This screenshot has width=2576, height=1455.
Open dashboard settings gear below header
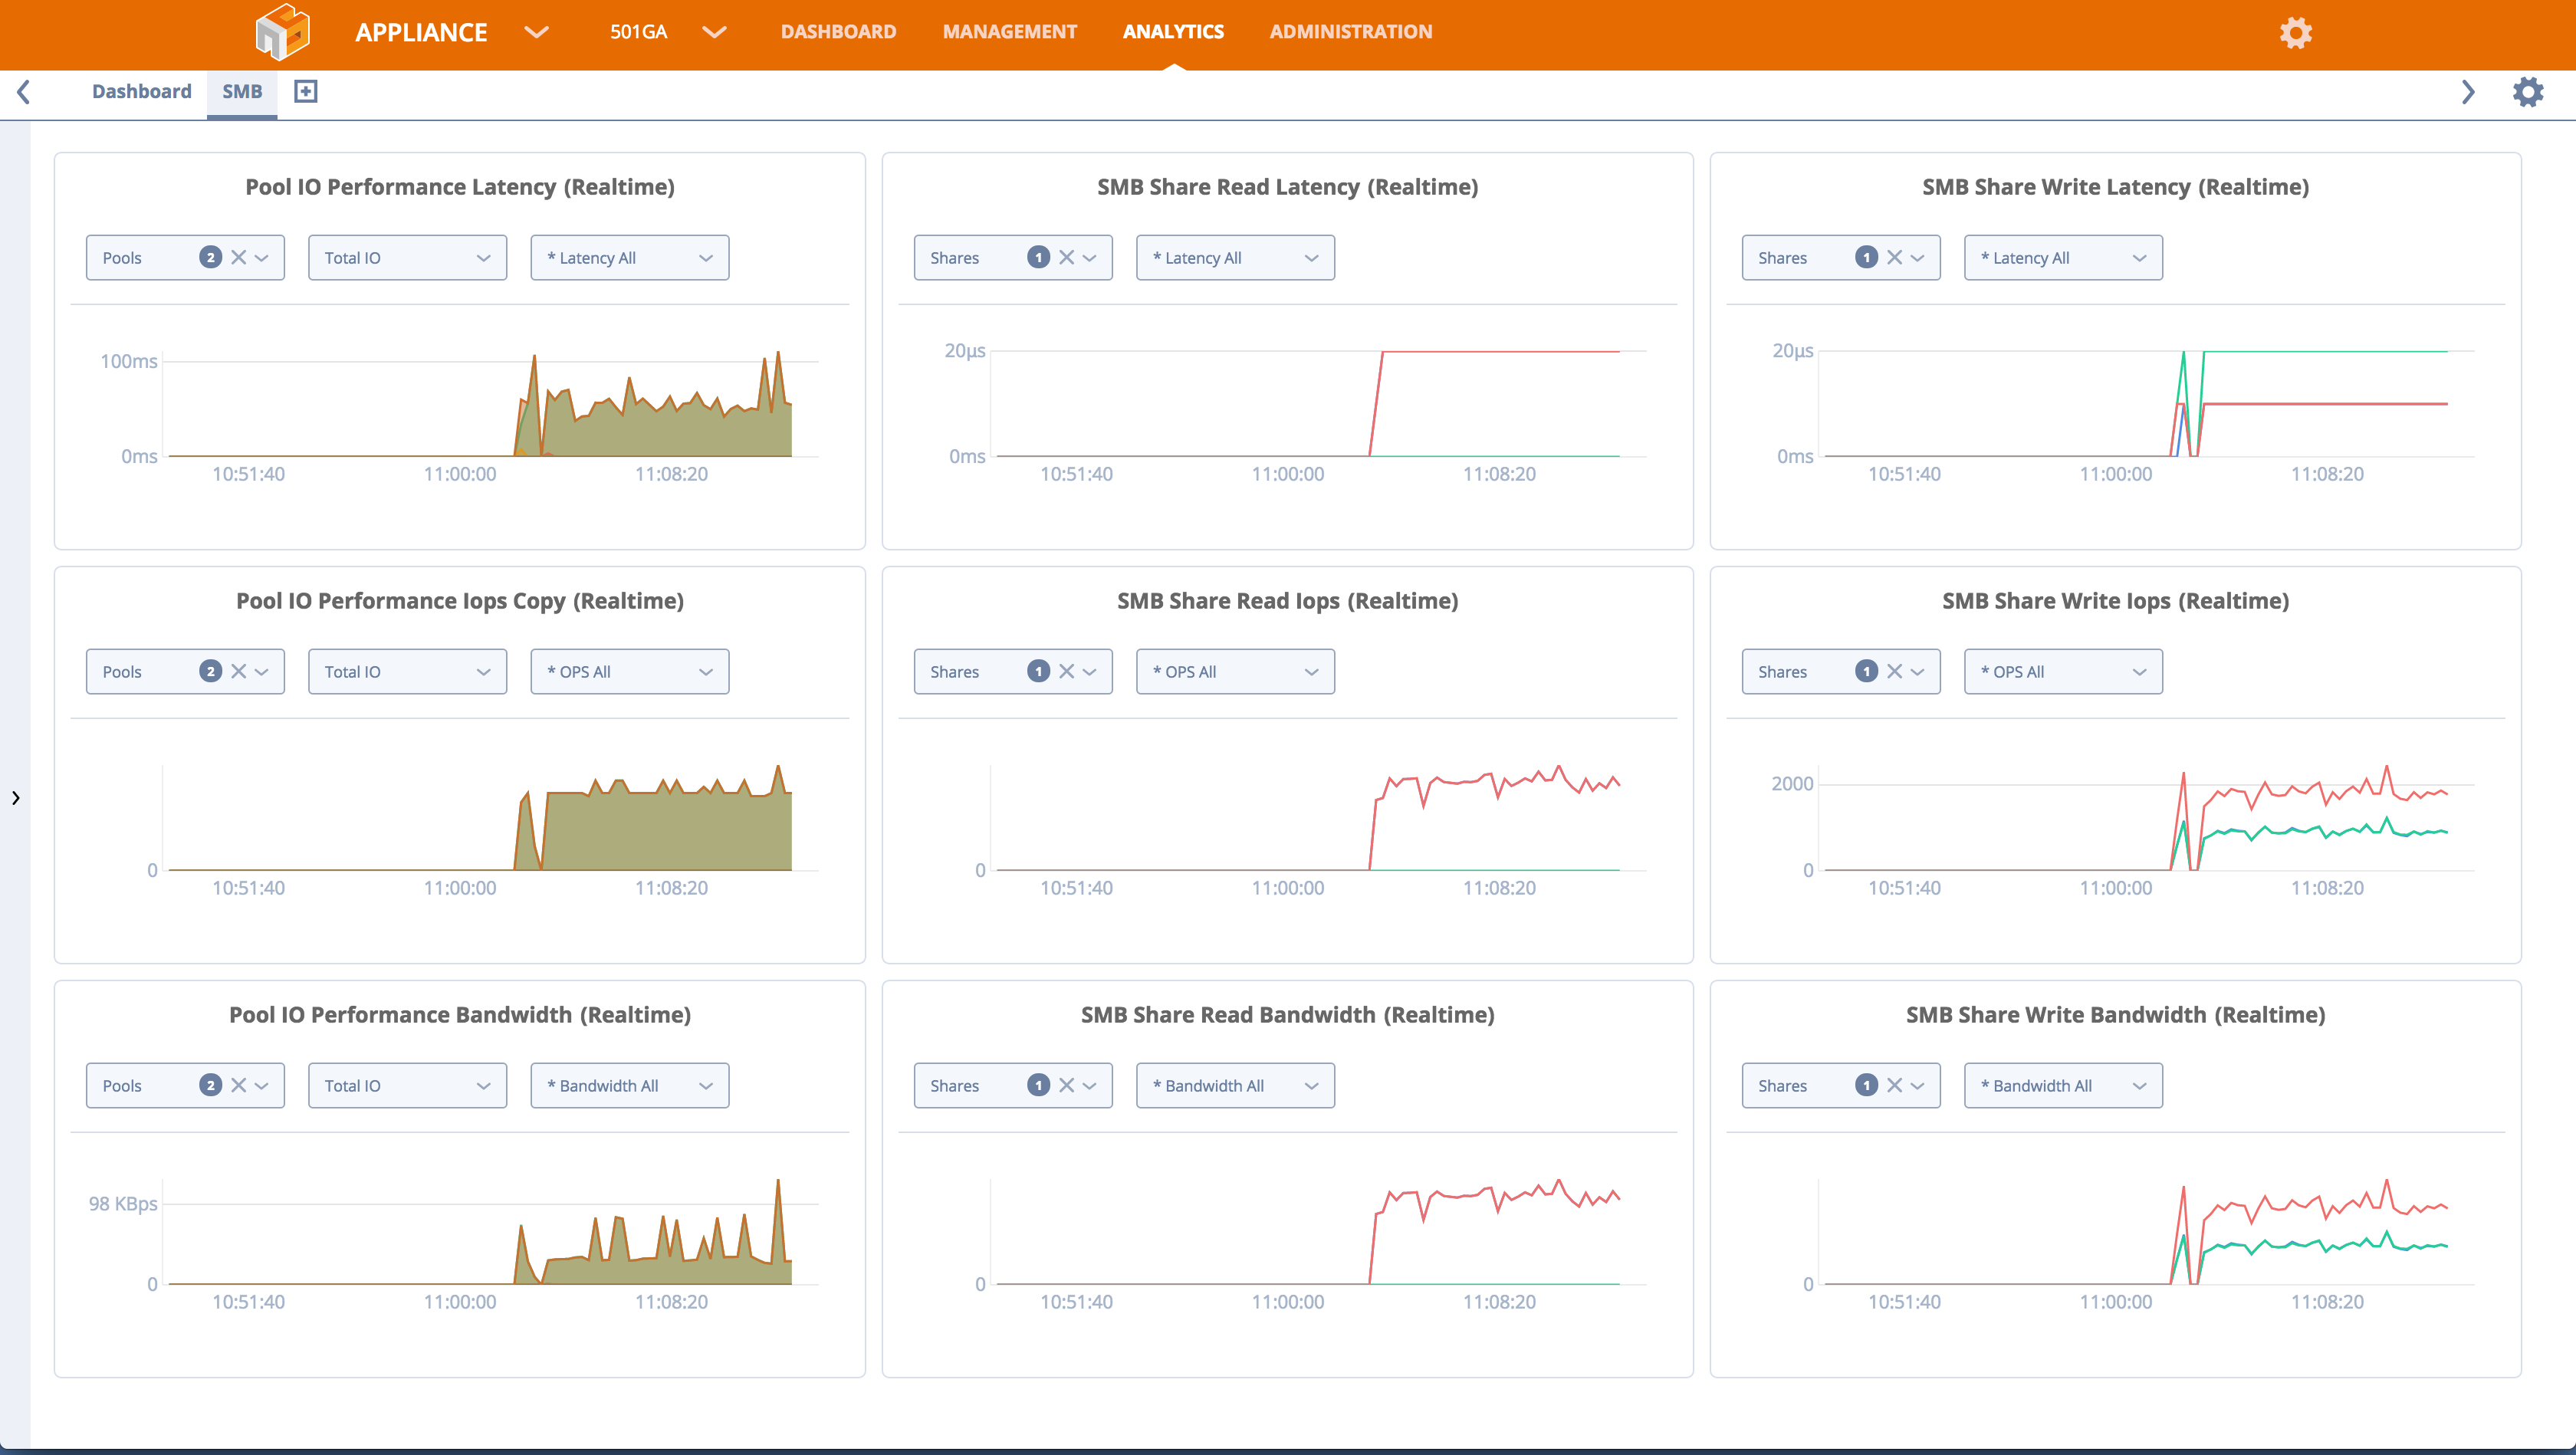pyautogui.click(x=2527, y=92)
